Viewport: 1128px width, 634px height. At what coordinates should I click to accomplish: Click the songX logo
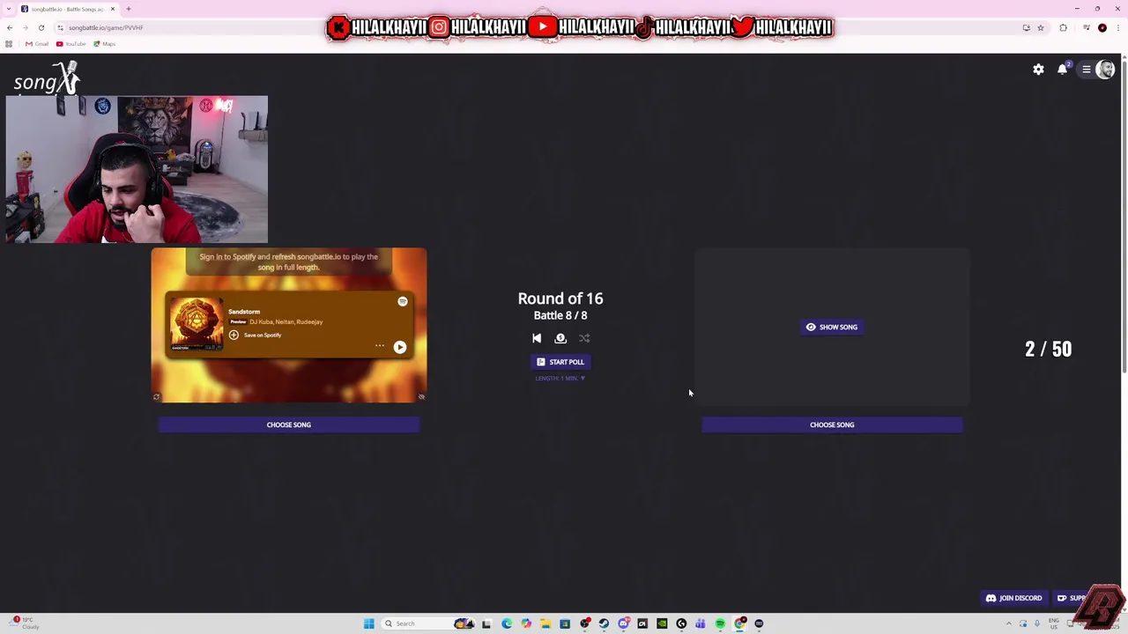(x=47, y=79)
